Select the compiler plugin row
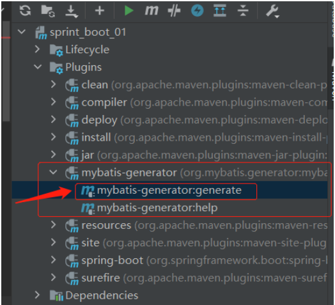This screenshot has width=335, height=305. (169, 102)
